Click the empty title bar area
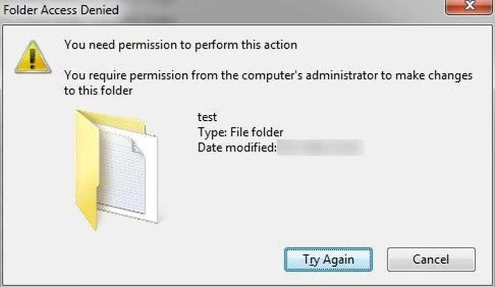This screenshot has height=287, width=495. (281, 9)
